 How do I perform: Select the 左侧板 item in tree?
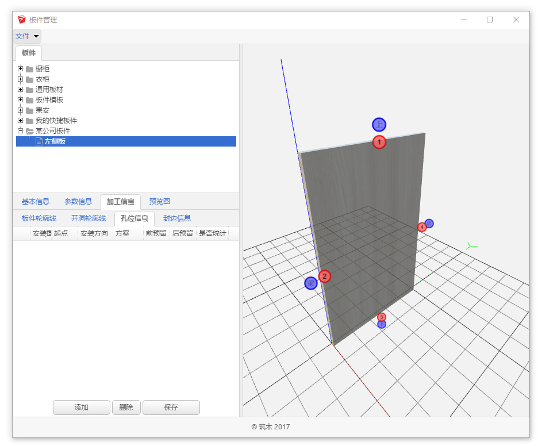[55, 141]
